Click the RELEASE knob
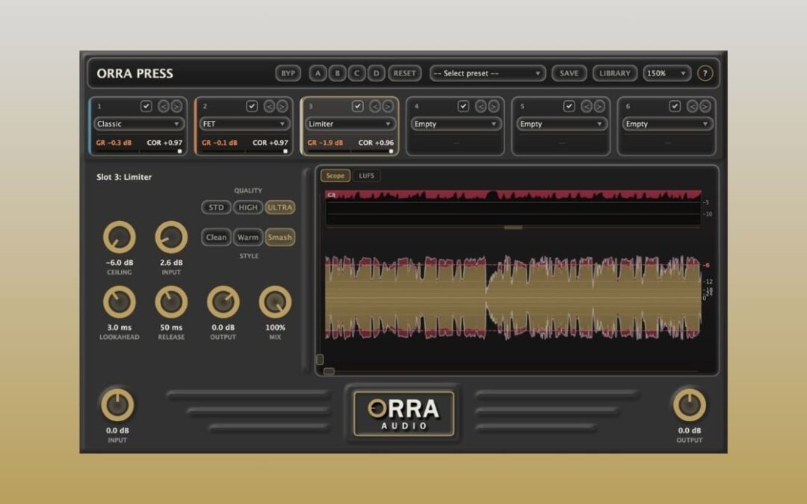807x504 pixels. coord(171,302)
